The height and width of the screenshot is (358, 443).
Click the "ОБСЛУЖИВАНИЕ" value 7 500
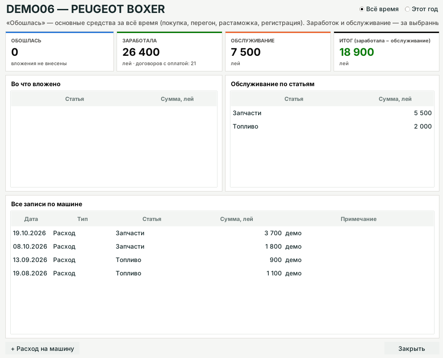coord(246,52)
